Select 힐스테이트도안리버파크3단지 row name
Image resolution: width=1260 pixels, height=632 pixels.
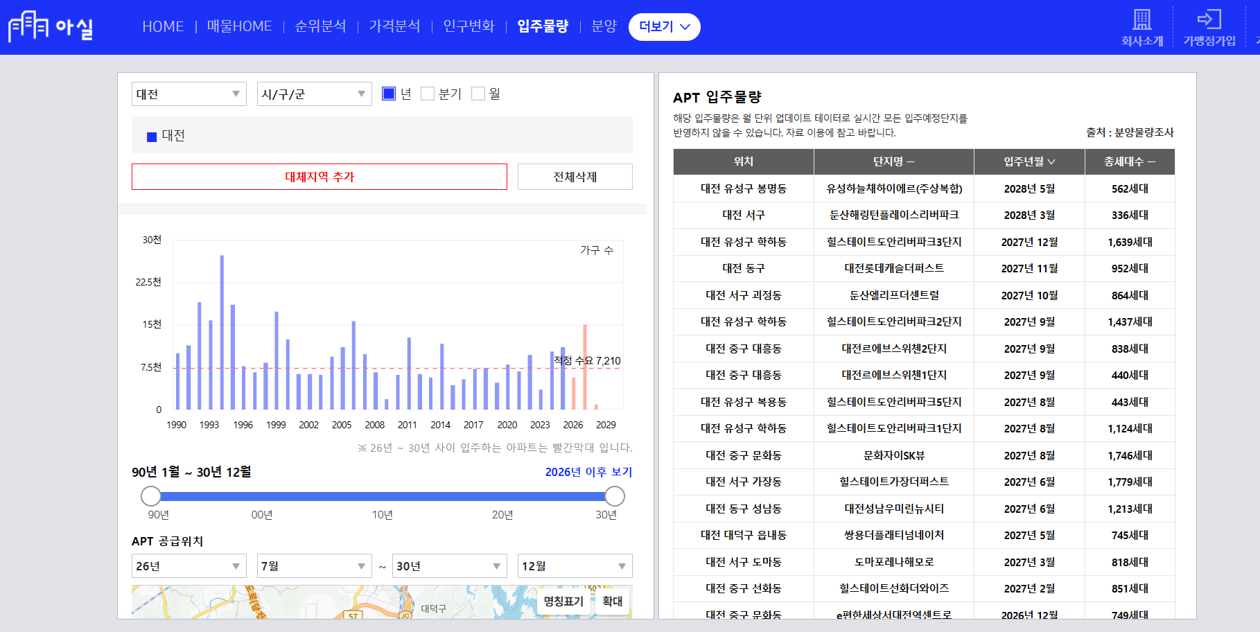894,242
